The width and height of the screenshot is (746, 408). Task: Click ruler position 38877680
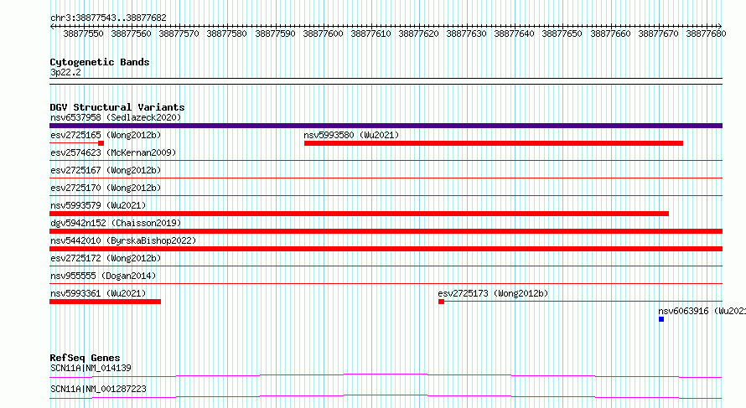706,34
